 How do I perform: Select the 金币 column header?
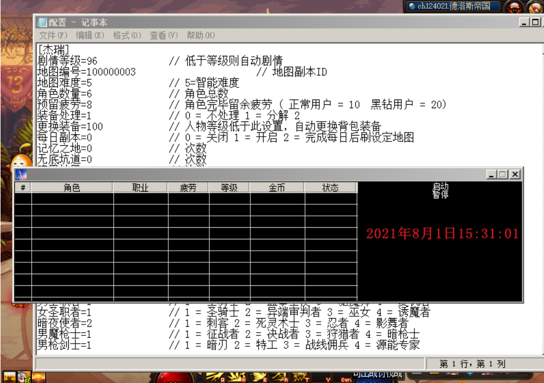pyautogui.click(x=277, y=187)
